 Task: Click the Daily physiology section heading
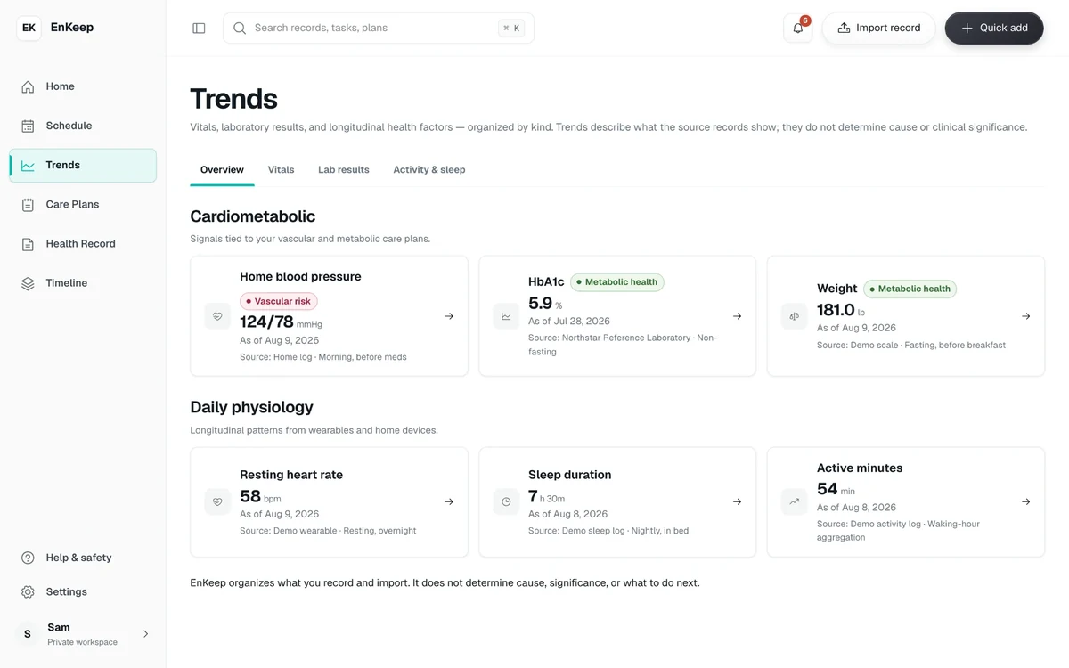pyautogui.click(x=251, y=407)
